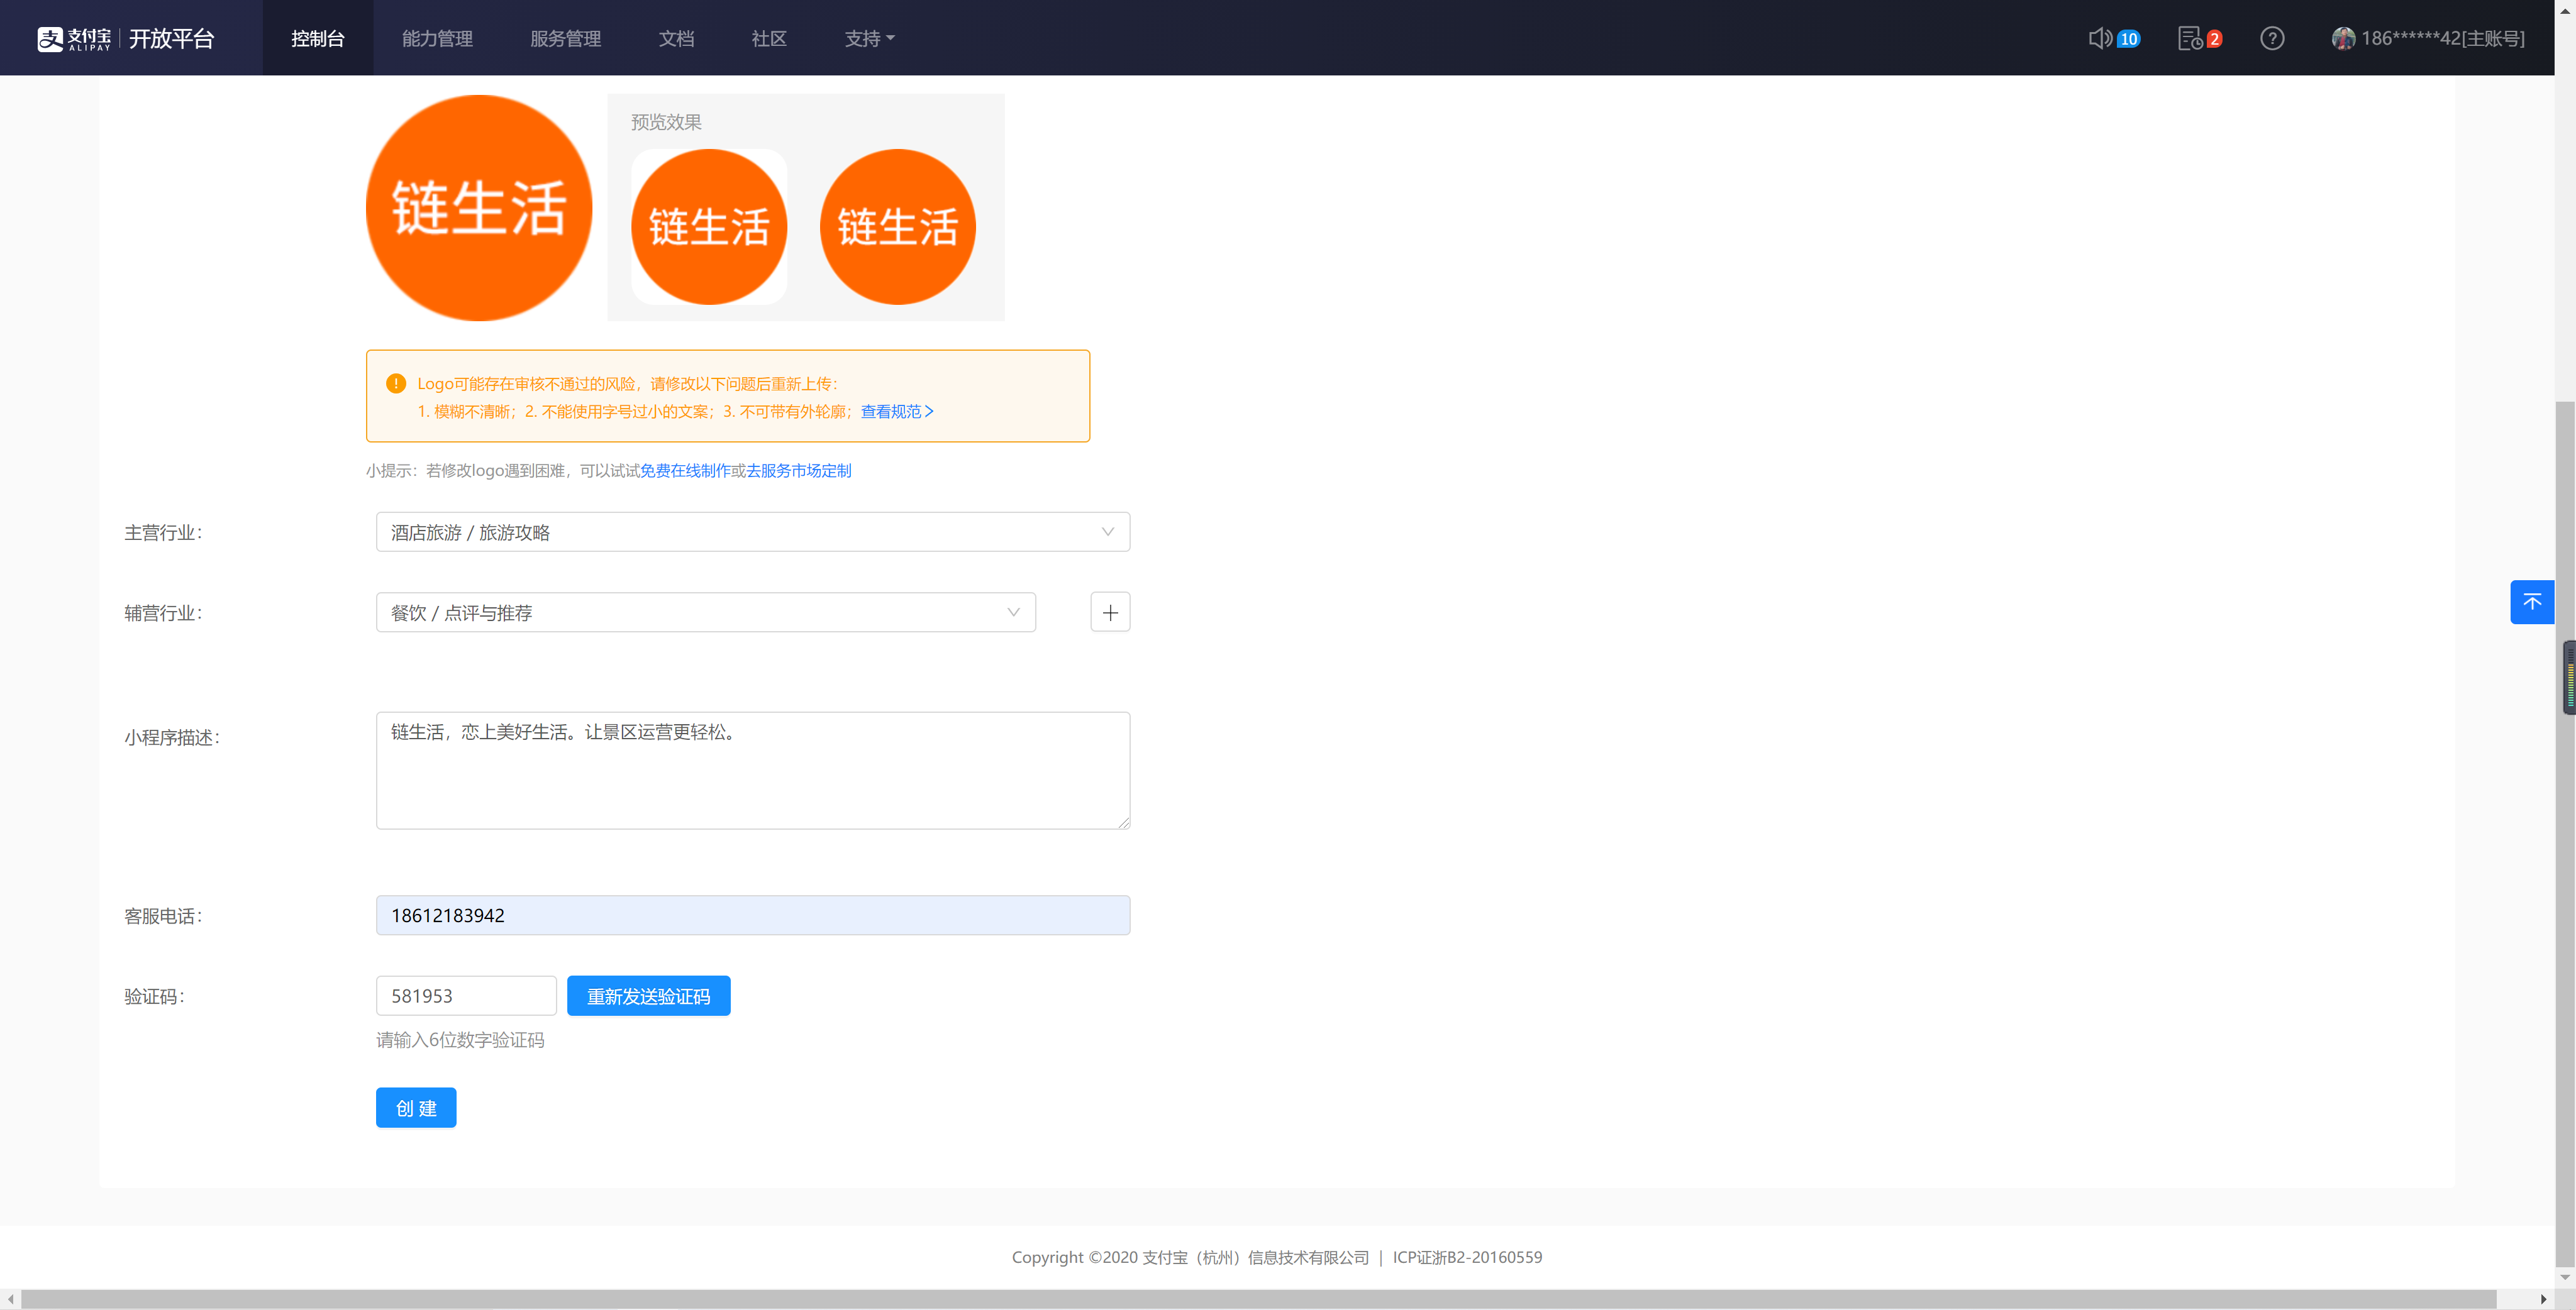This screenshot has height=1310, width=2576.
Task: Add another secondary industry with plus button
Action: coord(1109,612)
